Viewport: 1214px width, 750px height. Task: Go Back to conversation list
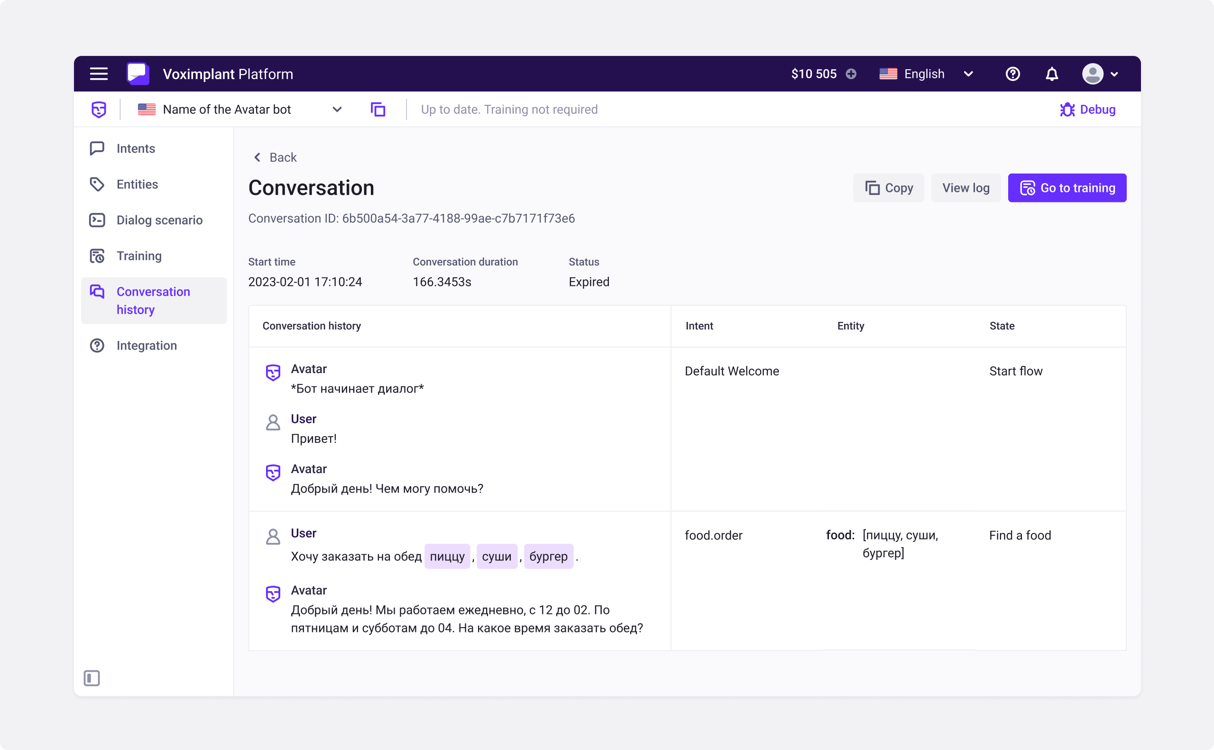(x=276, y=157)
